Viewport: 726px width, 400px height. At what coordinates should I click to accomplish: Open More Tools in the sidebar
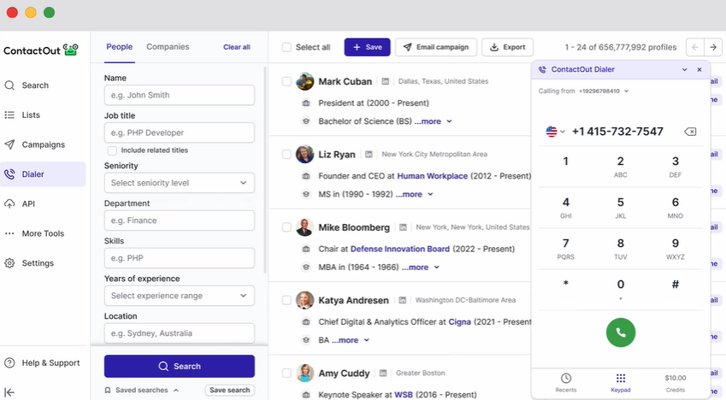(x=34, y=233)
